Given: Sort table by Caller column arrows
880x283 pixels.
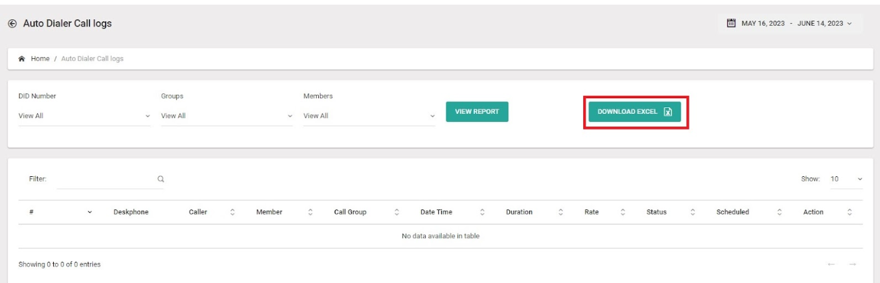Looking at the screenshot, I should pos(232,212).
